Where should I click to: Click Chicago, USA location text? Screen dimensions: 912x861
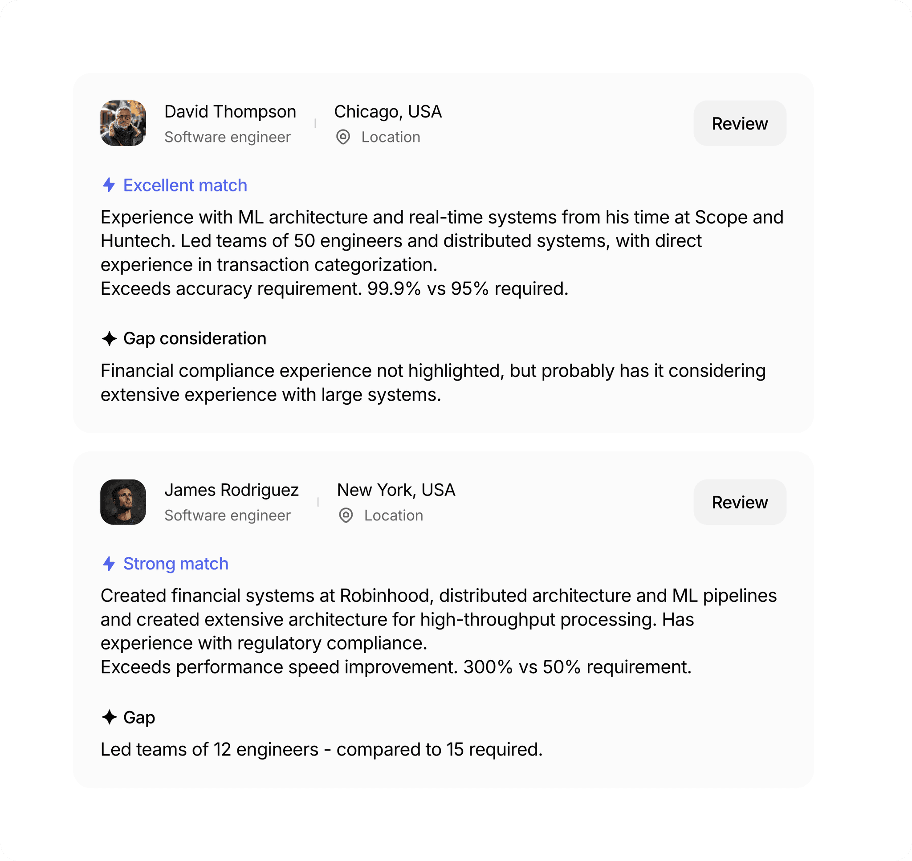tap(388, 112)
